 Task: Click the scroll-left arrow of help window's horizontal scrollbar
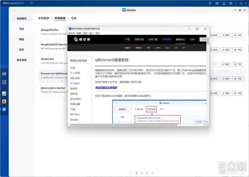tap(69, 125)
